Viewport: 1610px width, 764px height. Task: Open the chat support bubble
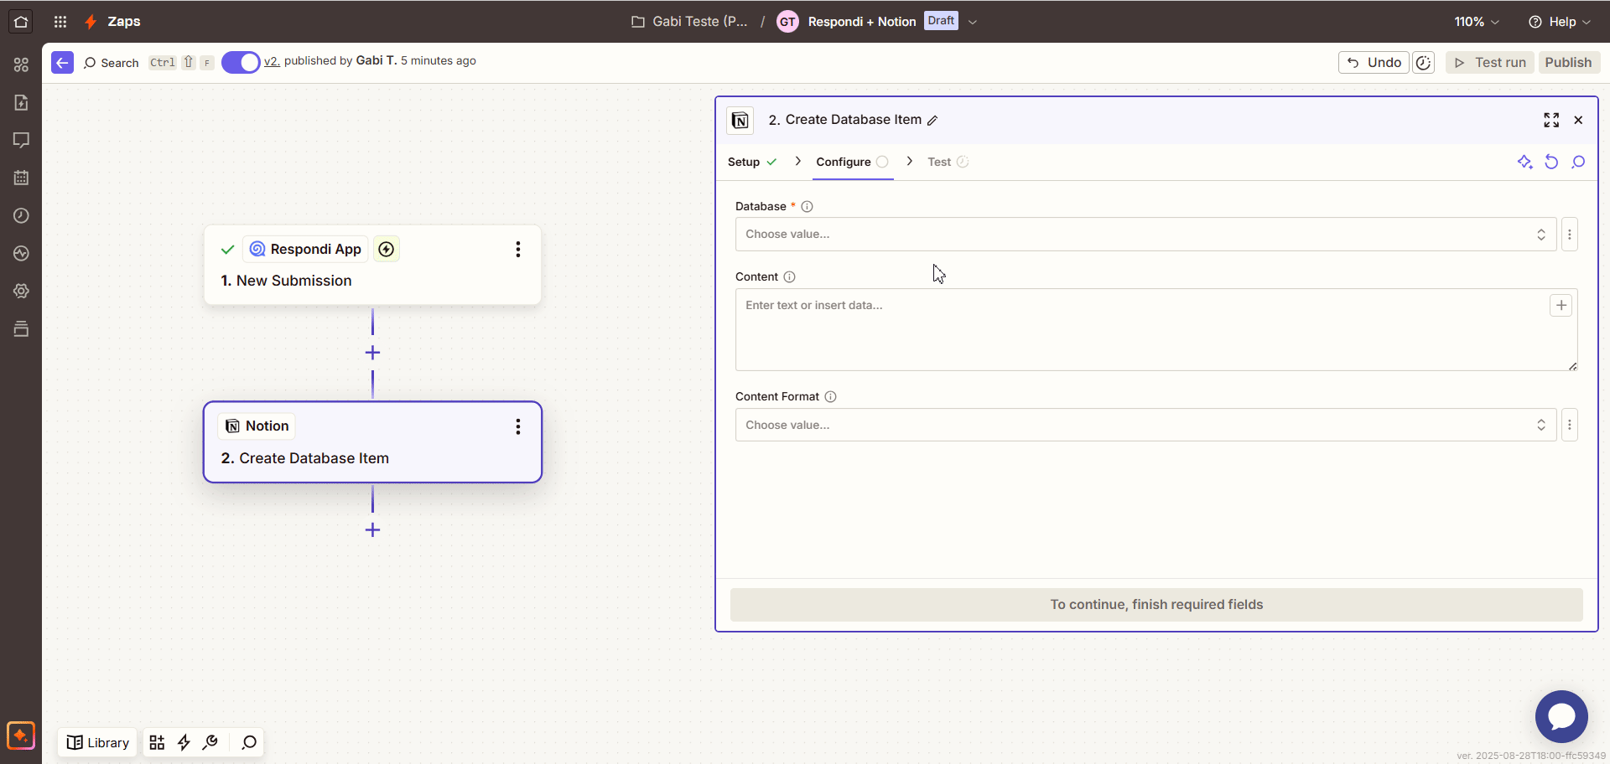point(1561,716)
